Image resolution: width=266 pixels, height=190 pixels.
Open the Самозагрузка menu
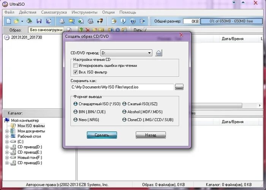coord(54,13)
